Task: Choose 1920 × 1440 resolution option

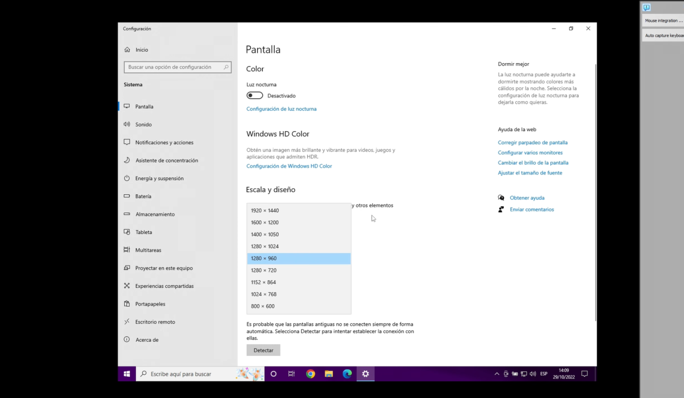Action: click(x=265, y=211)
